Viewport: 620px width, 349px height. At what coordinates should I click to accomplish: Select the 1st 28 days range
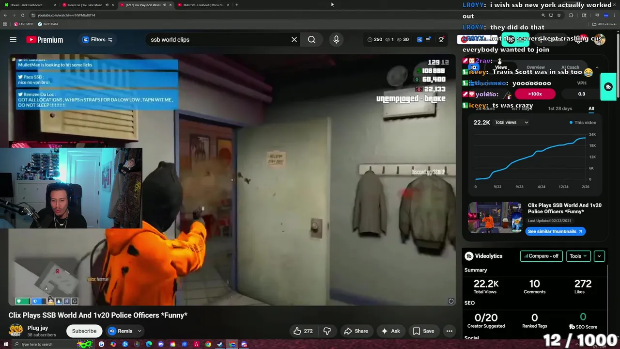tap(560, 109)
